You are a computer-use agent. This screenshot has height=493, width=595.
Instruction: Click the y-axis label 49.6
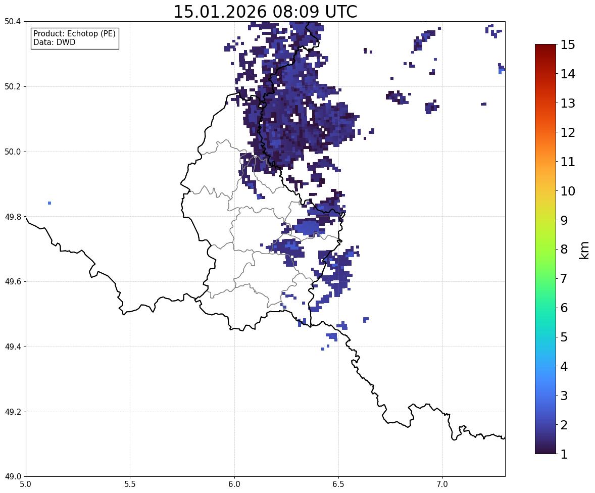[x=13, y=281]
